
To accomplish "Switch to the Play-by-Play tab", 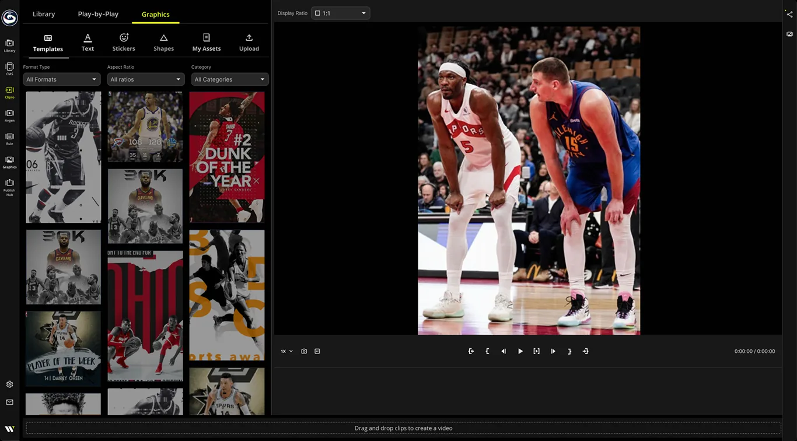I will [x=98, y=14].
